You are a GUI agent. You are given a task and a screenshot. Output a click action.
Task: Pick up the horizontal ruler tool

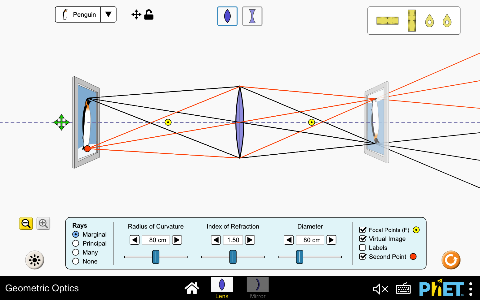[x=387, y=20]
